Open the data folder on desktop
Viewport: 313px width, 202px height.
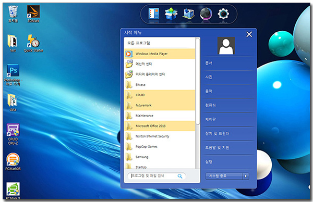pyautogui.click(x=13, y=103)
